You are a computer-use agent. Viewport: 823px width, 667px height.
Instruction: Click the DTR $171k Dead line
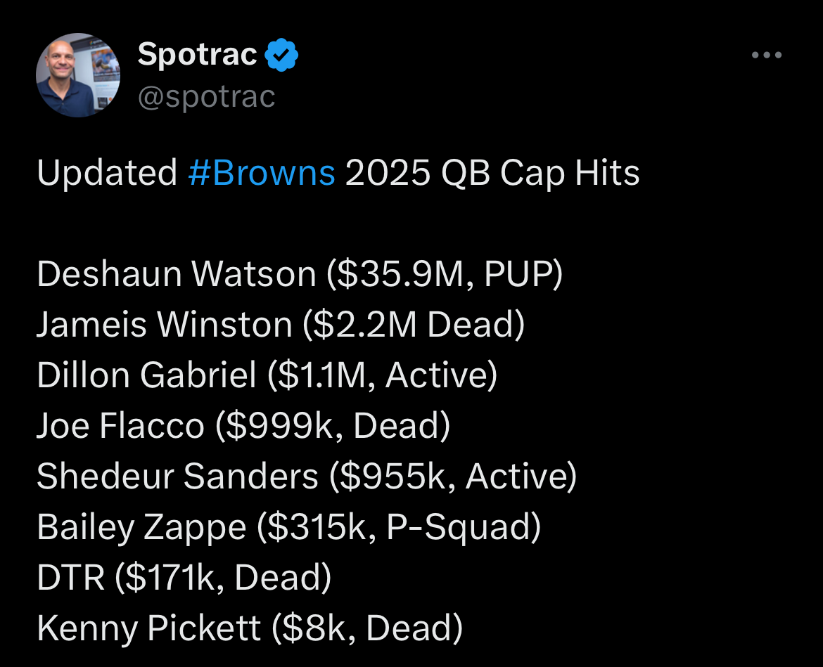click(x=184, y=578)
